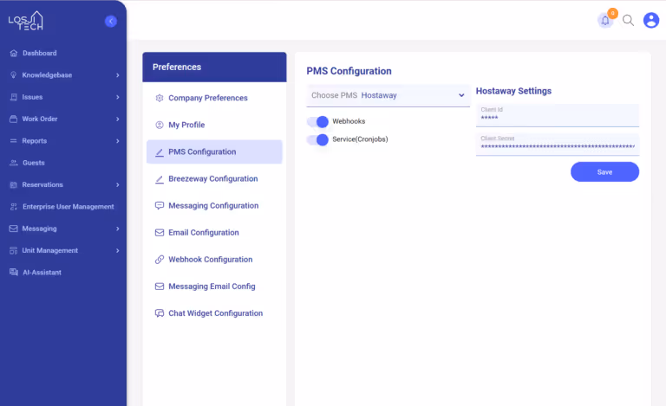Click the Lost Tech logo
The width and height of the screenshot is (666, 406).
tap(26, 21)
